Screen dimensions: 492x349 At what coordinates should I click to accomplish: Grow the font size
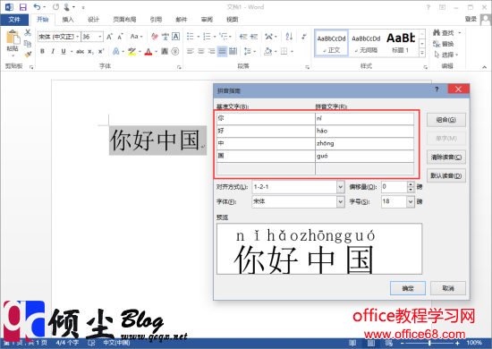click(109, 37)
